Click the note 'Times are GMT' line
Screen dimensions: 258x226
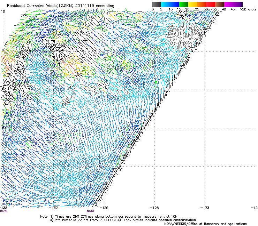[x=109, y=217]
